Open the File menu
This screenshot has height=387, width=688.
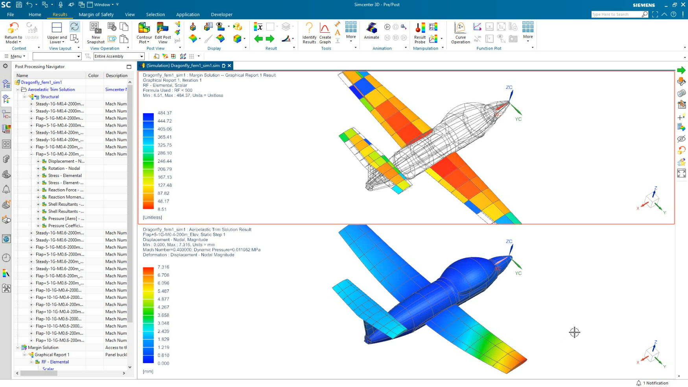tap(11, 15)
